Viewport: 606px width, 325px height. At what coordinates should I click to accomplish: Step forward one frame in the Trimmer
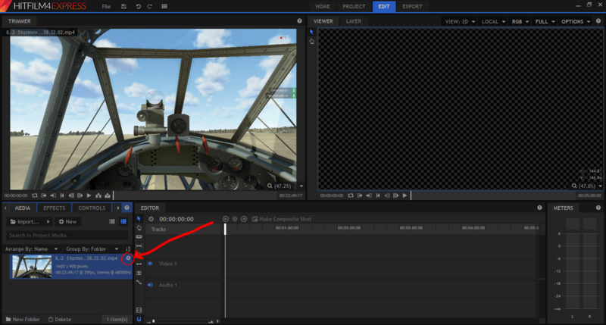(80, 195)
